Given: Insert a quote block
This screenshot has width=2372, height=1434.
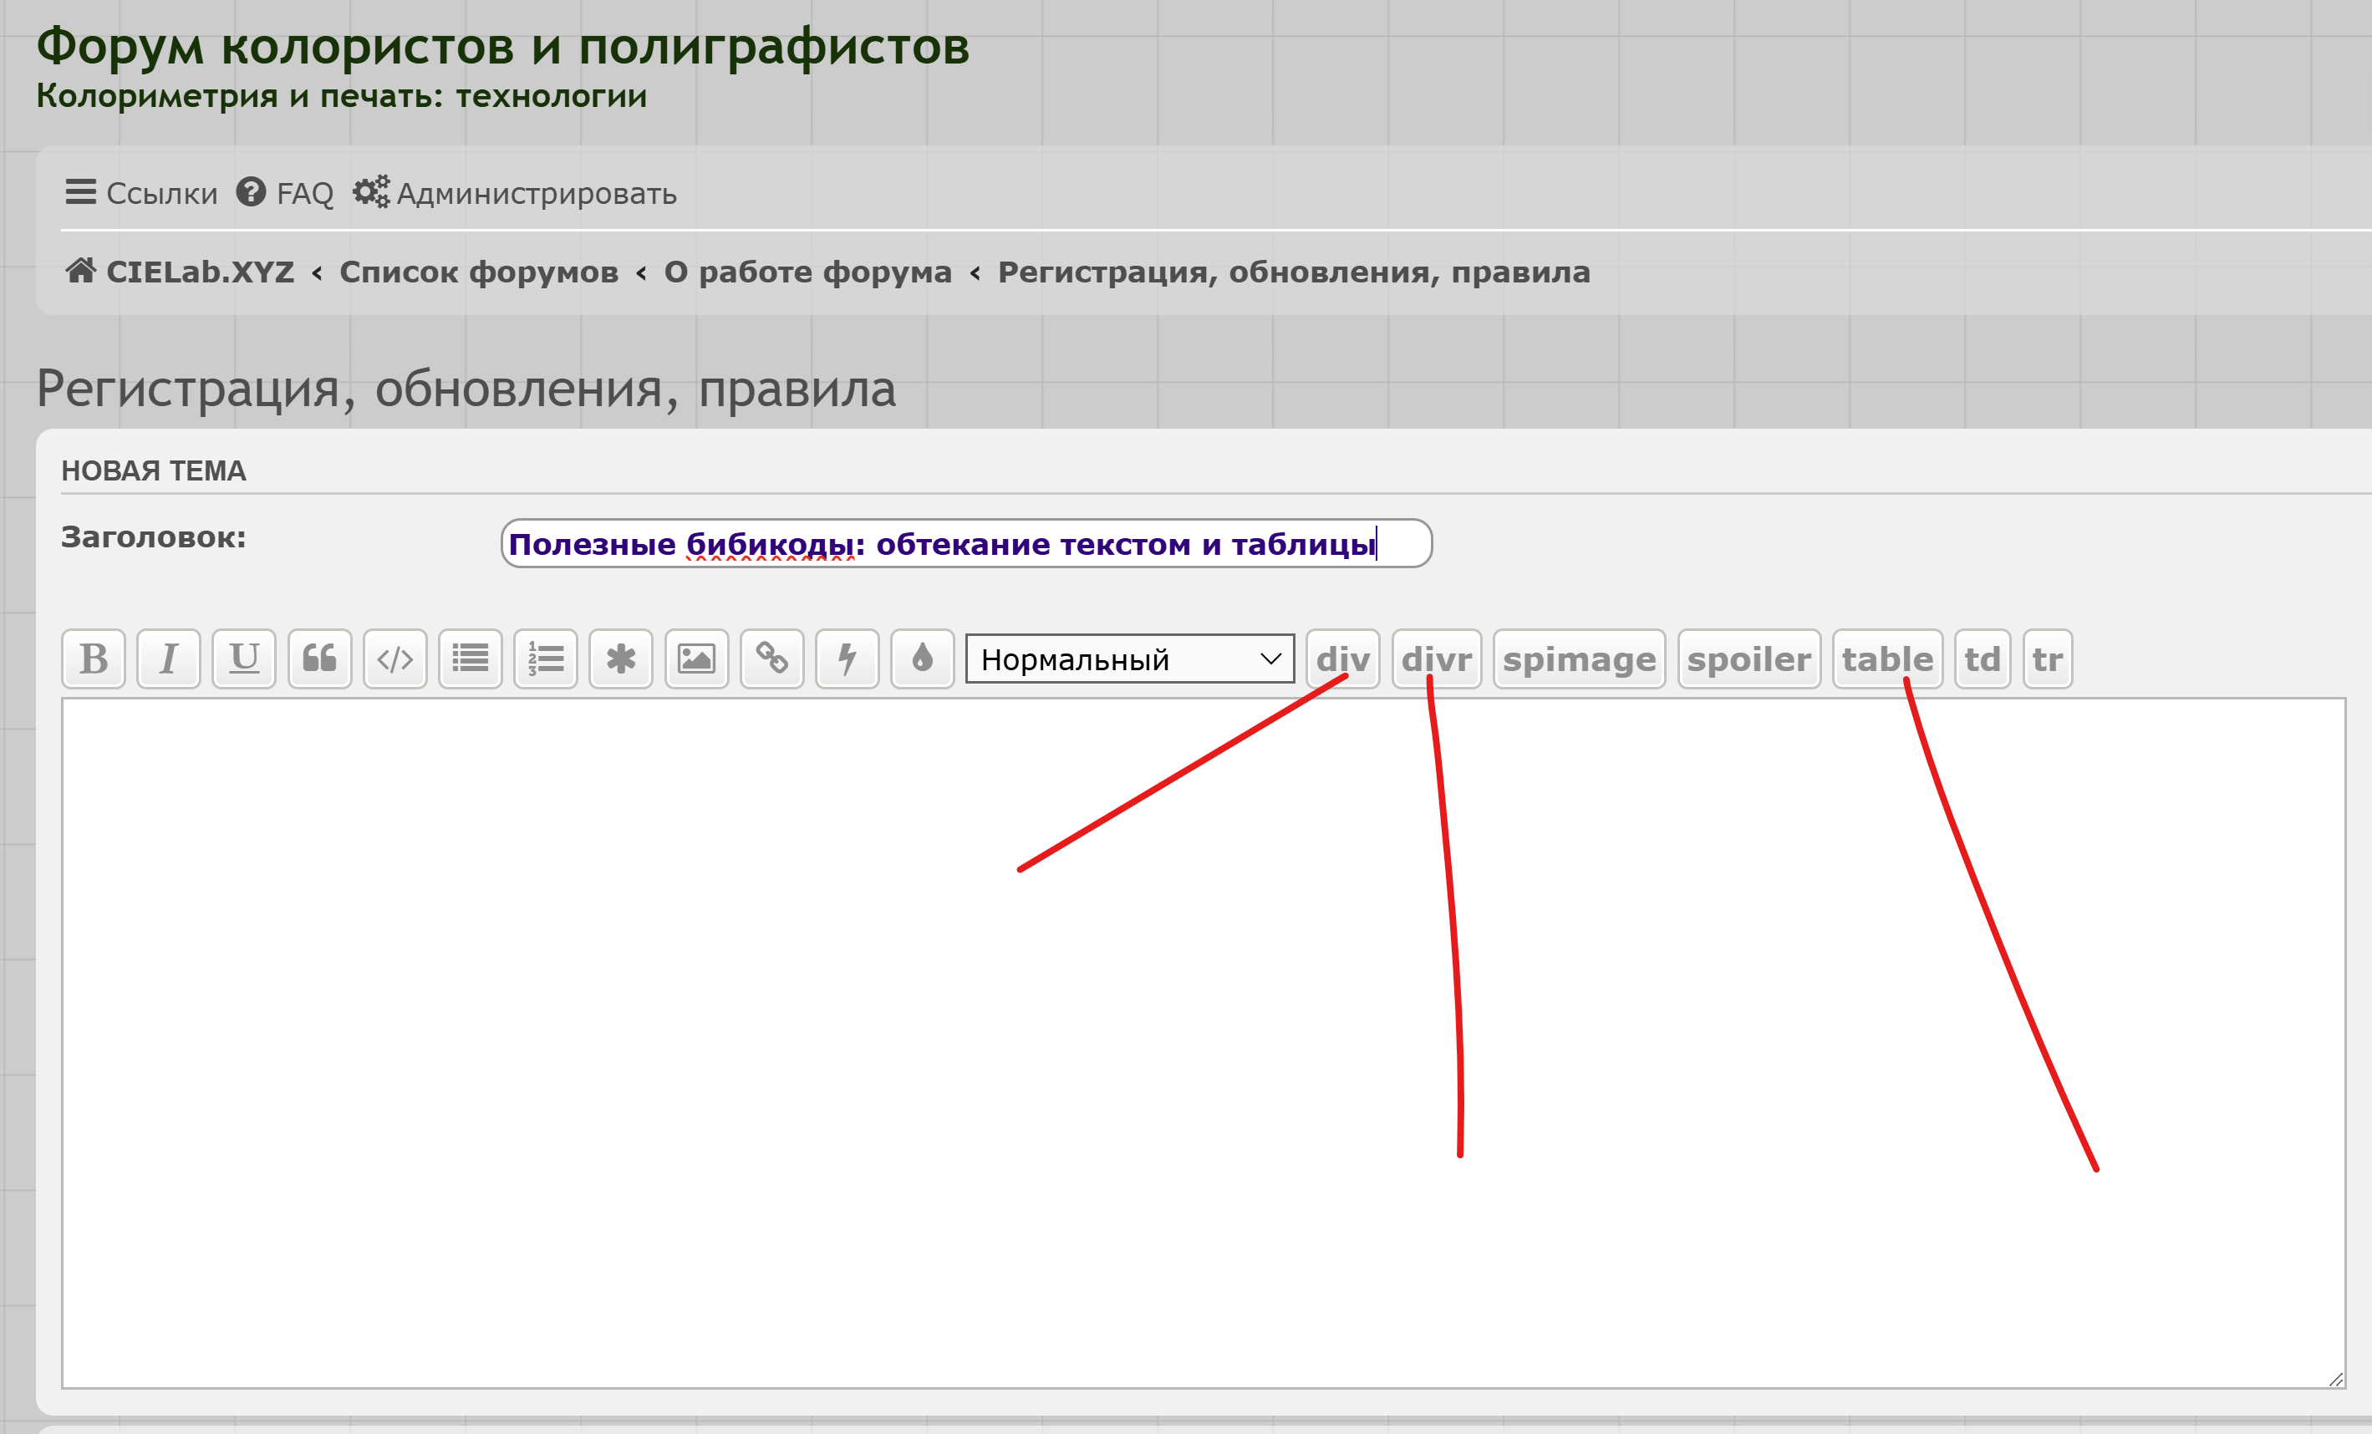Looking at the screenshot, I should 319,659.
